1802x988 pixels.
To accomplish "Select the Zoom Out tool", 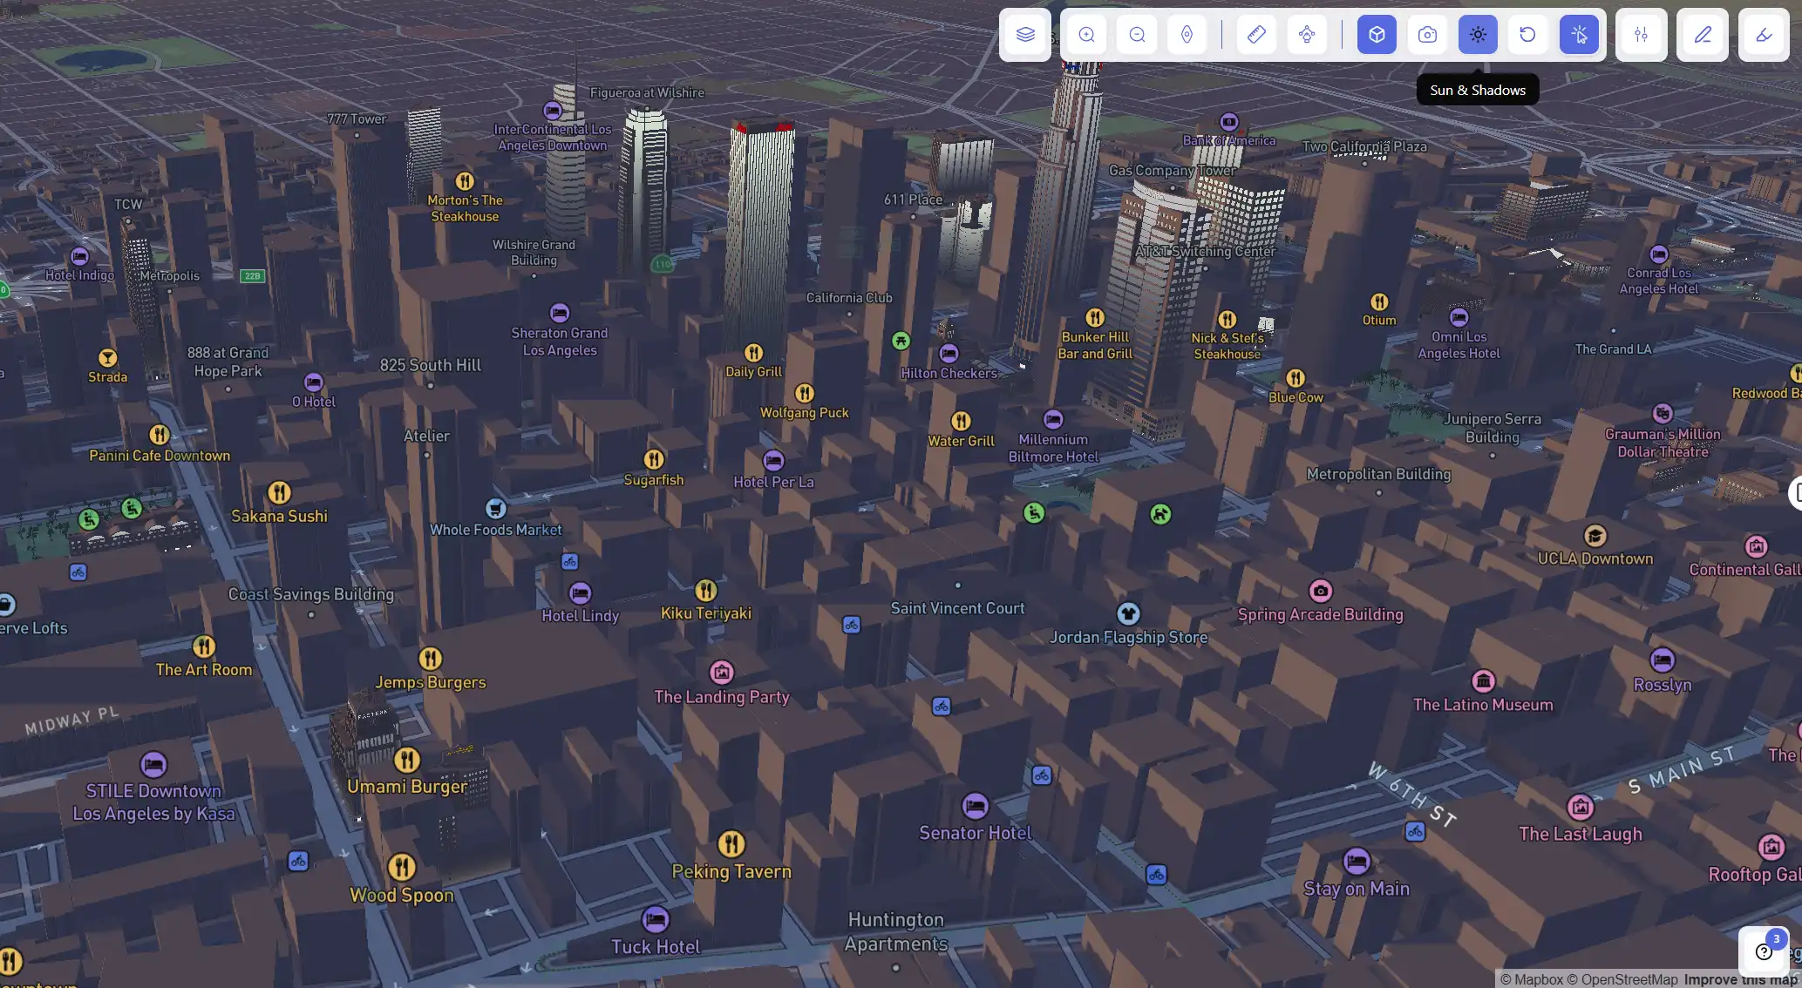I will (x=1137, y=35).
